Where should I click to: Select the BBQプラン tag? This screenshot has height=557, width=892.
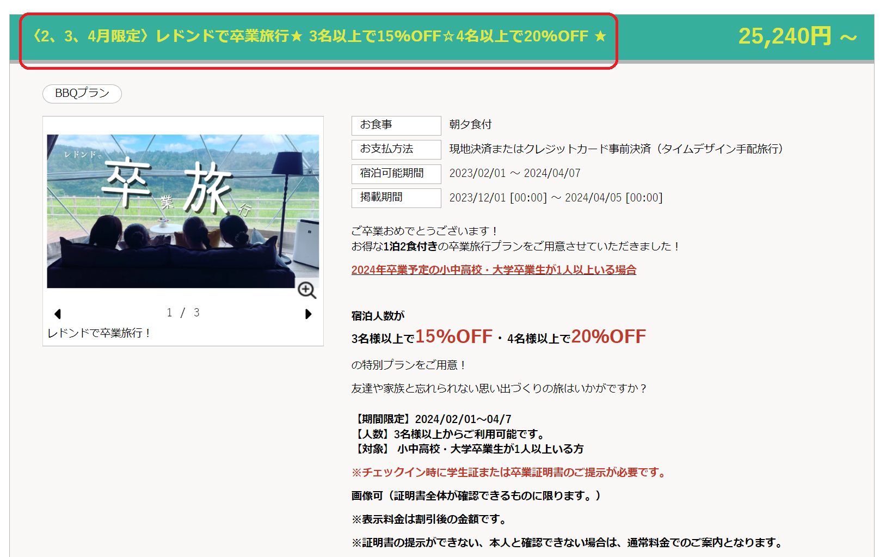click(x=82, y=94)
